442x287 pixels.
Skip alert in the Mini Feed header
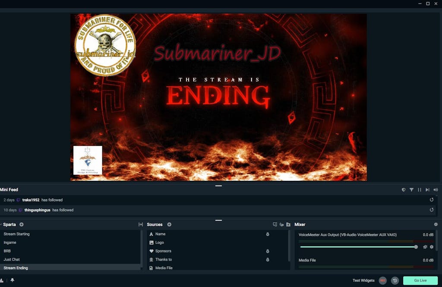427,189
